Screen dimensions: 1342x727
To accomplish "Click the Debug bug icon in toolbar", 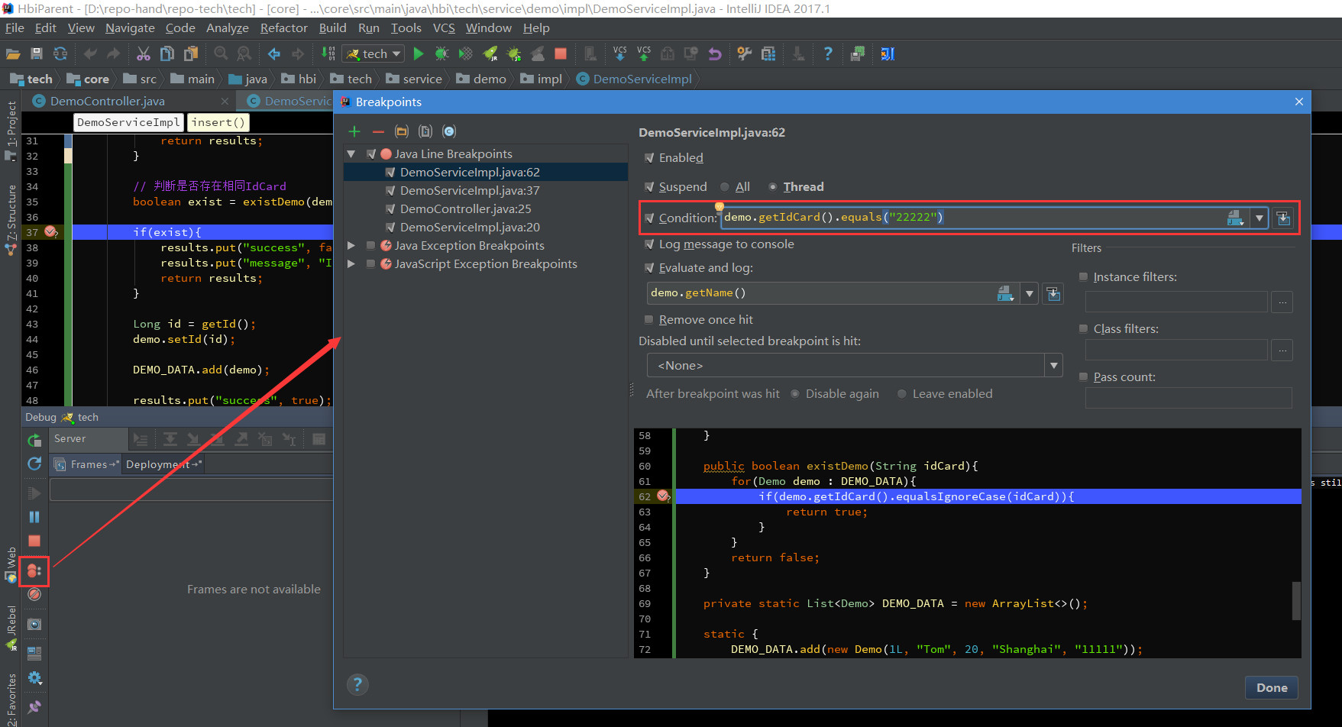I will [x=441, y=53].
